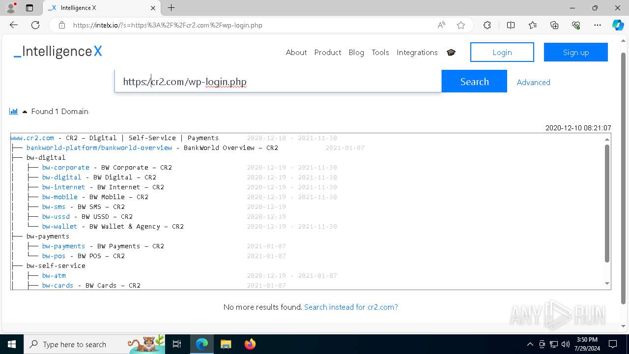629x354 pixels.
Task: Reload the page with refresh icon
Action: (35, 25)
